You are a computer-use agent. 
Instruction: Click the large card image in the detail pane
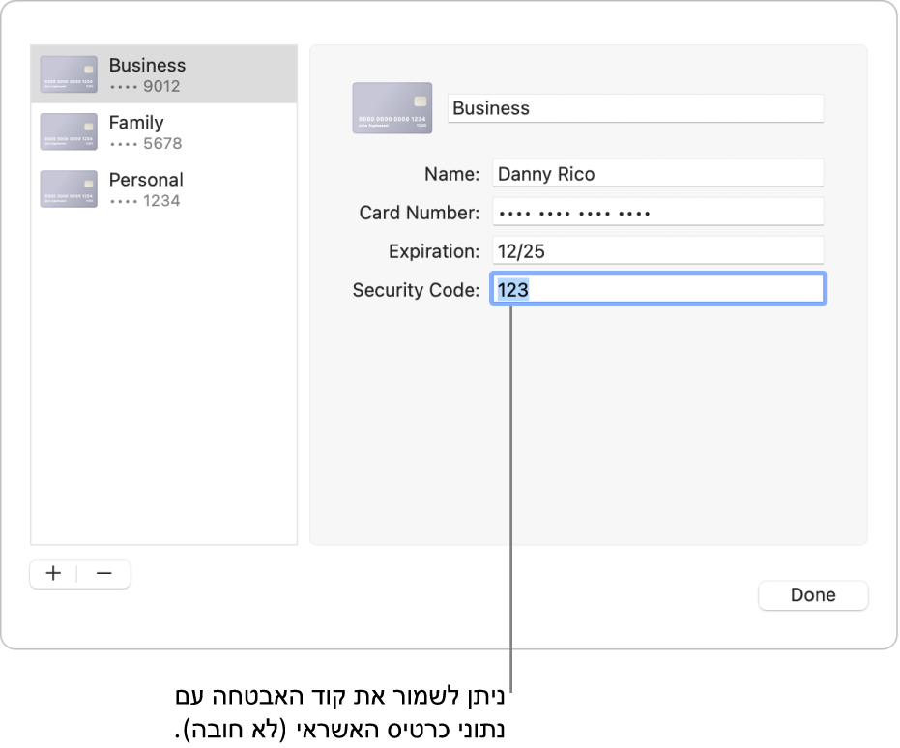392,108
